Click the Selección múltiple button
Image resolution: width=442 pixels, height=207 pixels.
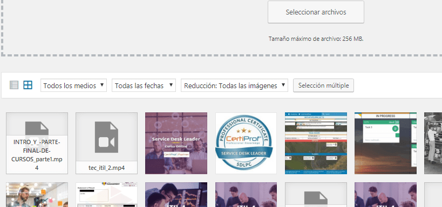point(324,85)
